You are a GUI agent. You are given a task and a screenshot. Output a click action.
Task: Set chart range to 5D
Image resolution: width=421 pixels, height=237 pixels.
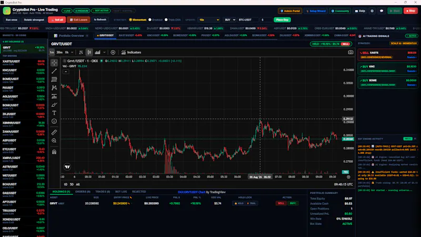pos(72,184)
